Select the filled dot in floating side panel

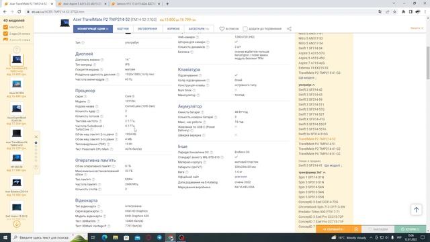tap(36, 143)
